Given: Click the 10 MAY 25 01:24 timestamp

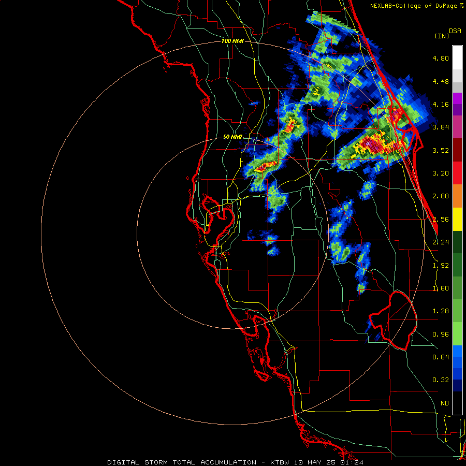Looking at the screenshot, I should [329, 462].
